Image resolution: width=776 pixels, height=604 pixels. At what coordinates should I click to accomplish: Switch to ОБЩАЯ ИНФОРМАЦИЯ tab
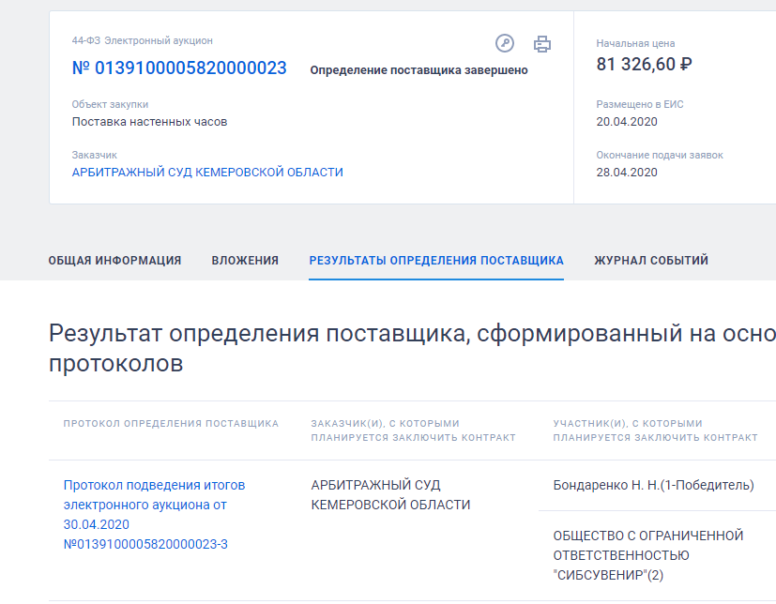[114, 260]
